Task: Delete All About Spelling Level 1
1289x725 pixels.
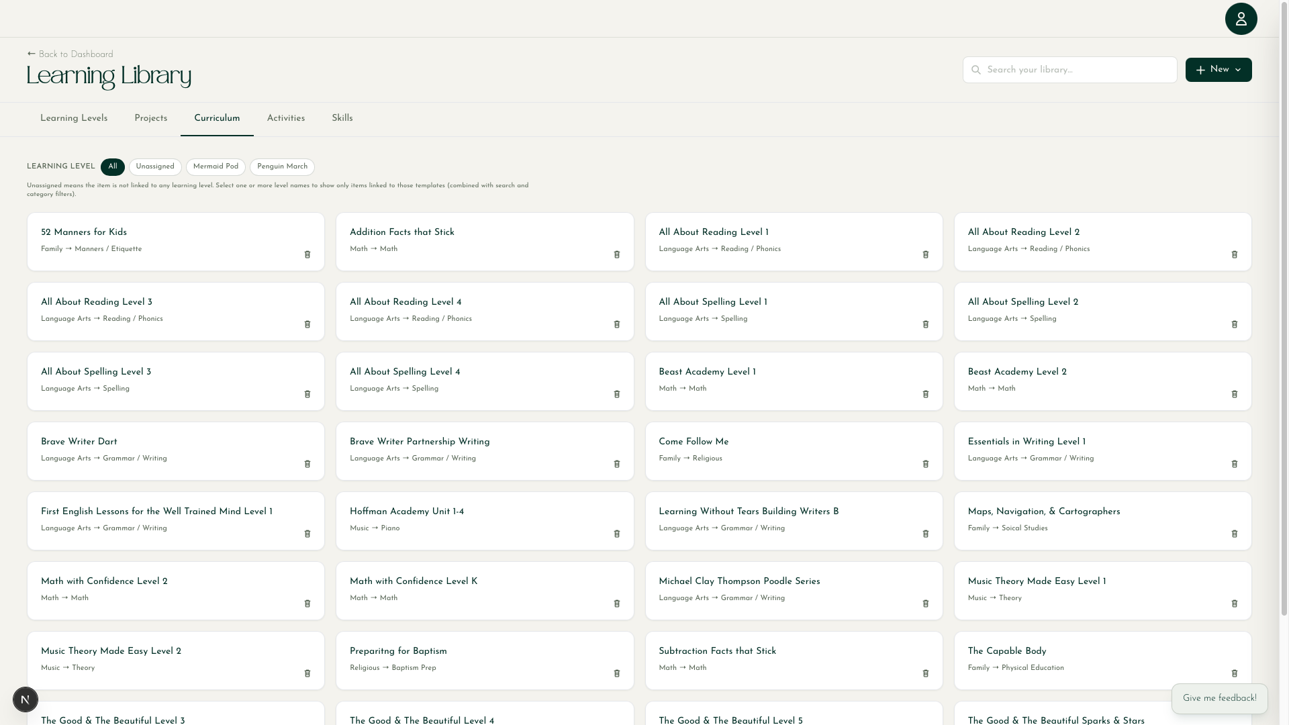Action: pyautogui.click(x=926, y=324)
